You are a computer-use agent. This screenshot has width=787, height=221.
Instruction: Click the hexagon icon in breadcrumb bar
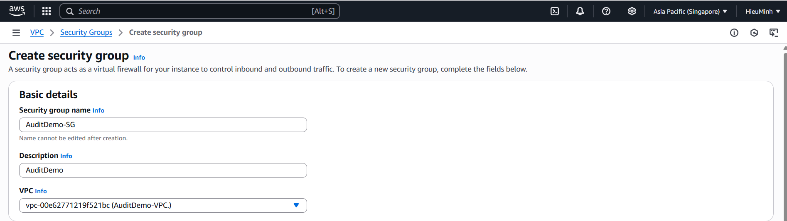[754, 33]
